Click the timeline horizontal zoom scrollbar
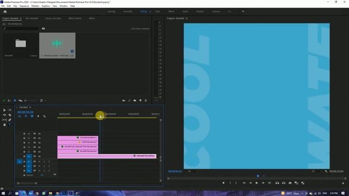349x196 pixels. 27,183
